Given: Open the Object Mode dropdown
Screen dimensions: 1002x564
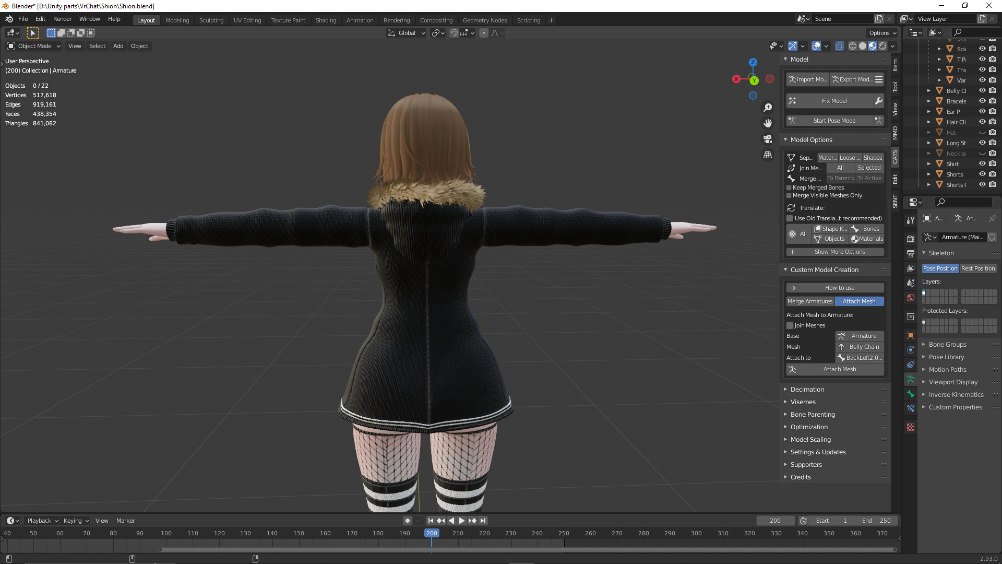Looking at the screenshot, I should pyautogui.click(x=34, y=46).
